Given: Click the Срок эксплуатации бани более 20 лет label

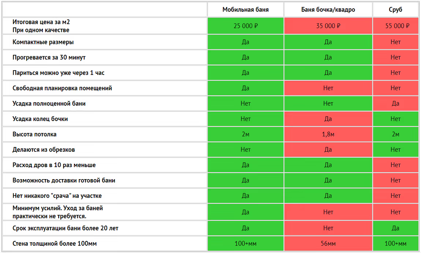Looking at the screenshot, I should (x=65, y=228).
